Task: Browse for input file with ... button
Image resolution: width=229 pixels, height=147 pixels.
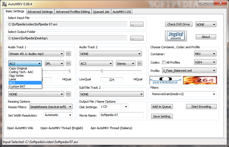Action: coord(137,24)
